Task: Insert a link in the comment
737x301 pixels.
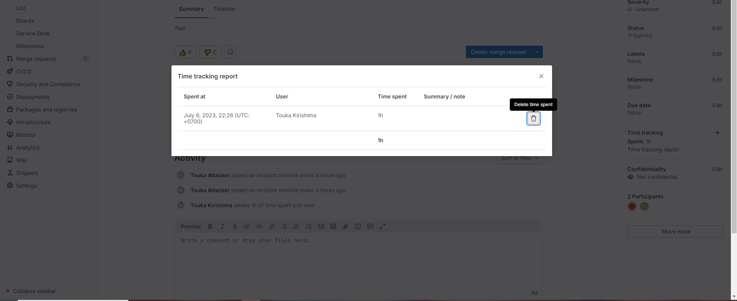Action: (272, 226)
